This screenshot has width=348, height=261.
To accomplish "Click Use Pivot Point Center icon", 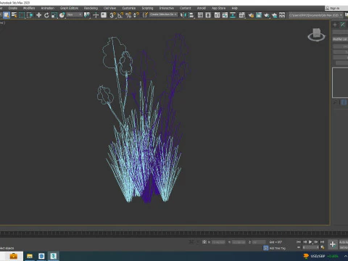I will tap(86, 15).
